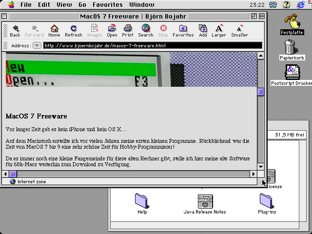Click the horizontal scrollbar thumb

[x=13, y=174]
